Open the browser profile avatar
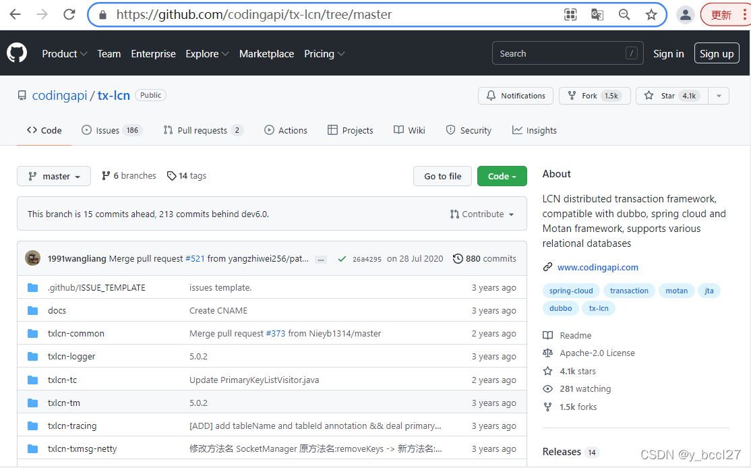 click(686, 15)
